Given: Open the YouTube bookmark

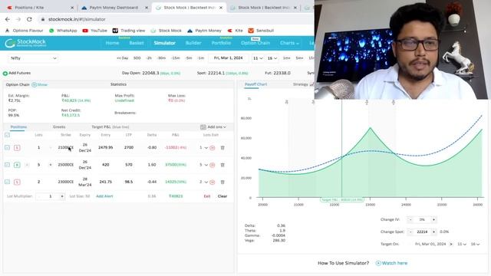Looking at the screenshot, I should tap(94, 31).
